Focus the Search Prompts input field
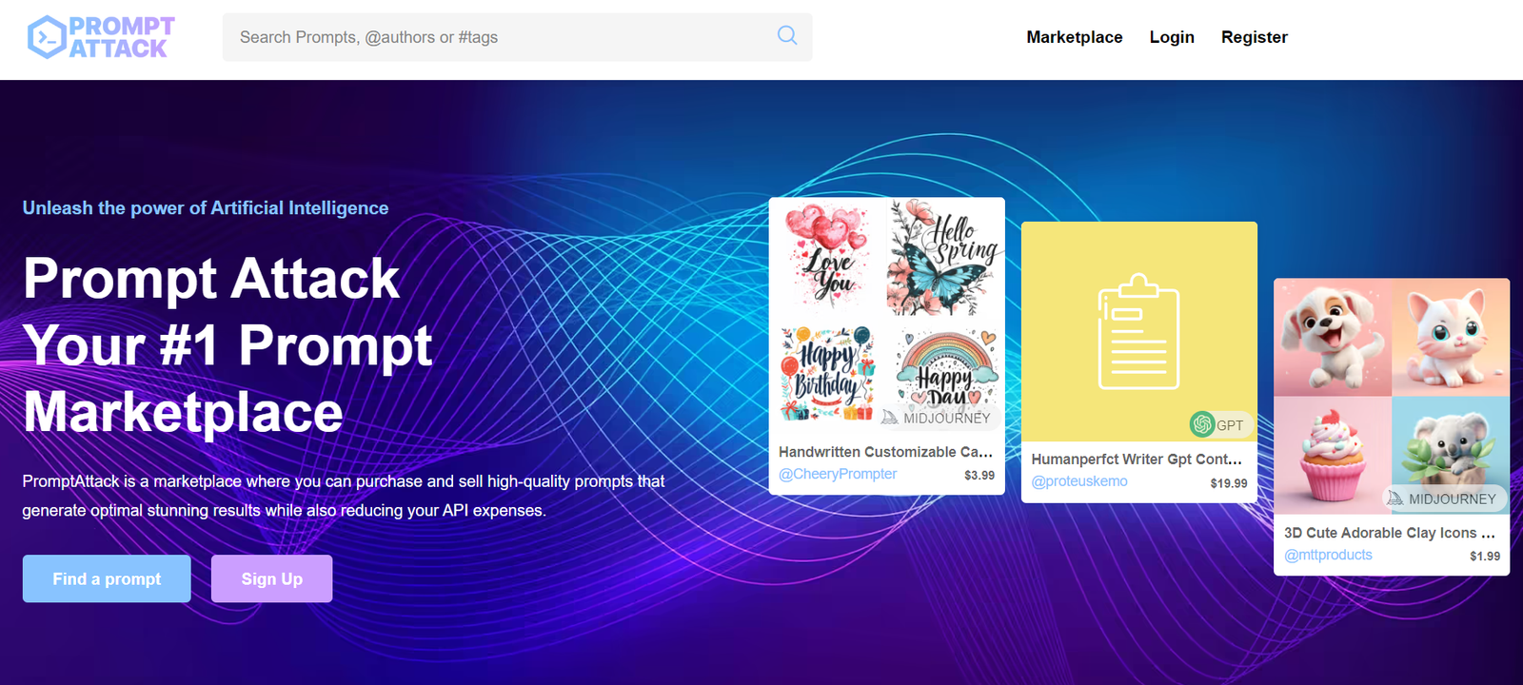Image resolution: width=1523 pixels, height=685 pixels. 495,37
